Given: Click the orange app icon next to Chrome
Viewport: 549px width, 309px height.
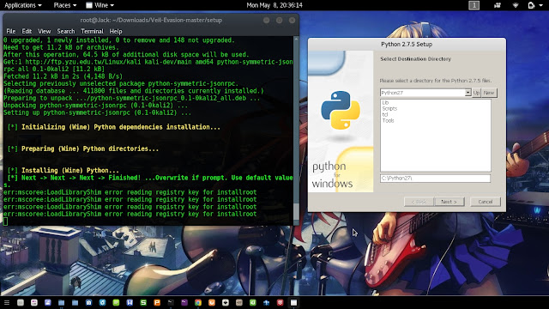Looking at the screenshot, I should click(x=212, y=302).
